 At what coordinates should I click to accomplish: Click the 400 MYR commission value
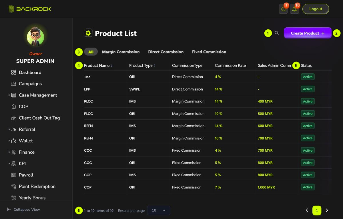pos(265,101)
